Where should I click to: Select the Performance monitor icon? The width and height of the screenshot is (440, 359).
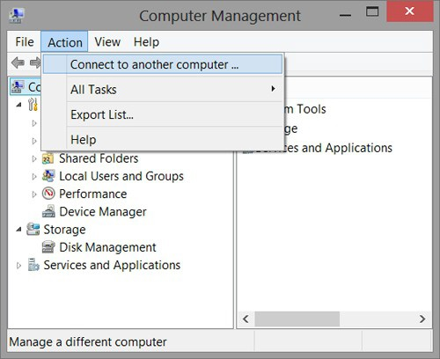[x=48, y=194]
